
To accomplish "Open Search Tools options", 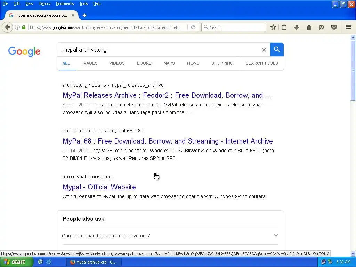I will [262, 63].
